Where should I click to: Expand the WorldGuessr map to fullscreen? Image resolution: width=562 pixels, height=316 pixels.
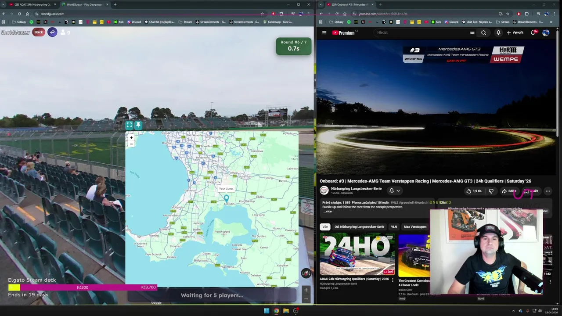129,125
